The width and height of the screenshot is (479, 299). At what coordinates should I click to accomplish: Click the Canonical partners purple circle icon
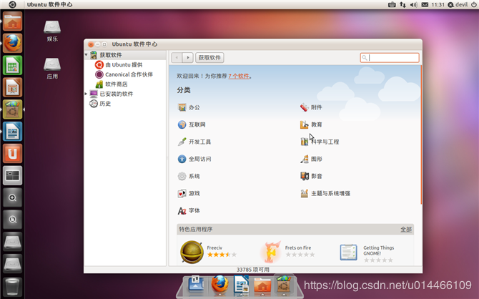pyautogui.click(x=99, y=74)
